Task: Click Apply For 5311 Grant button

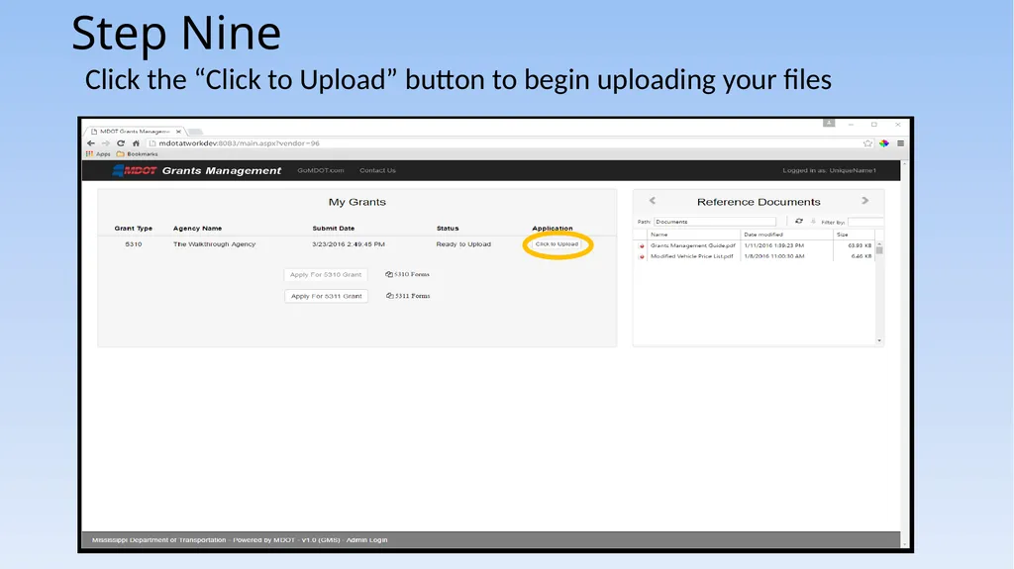Action: coord(327,296)
